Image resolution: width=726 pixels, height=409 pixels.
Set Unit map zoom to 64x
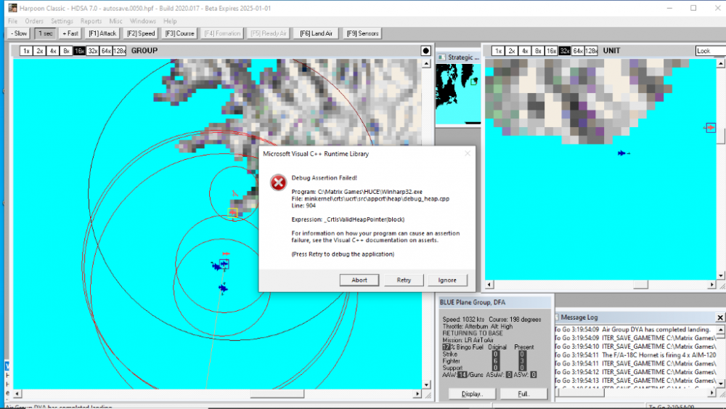tap(578, 51)
